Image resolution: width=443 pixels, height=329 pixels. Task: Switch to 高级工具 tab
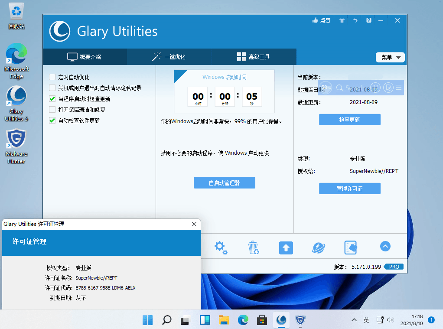[x=254, y=57]
